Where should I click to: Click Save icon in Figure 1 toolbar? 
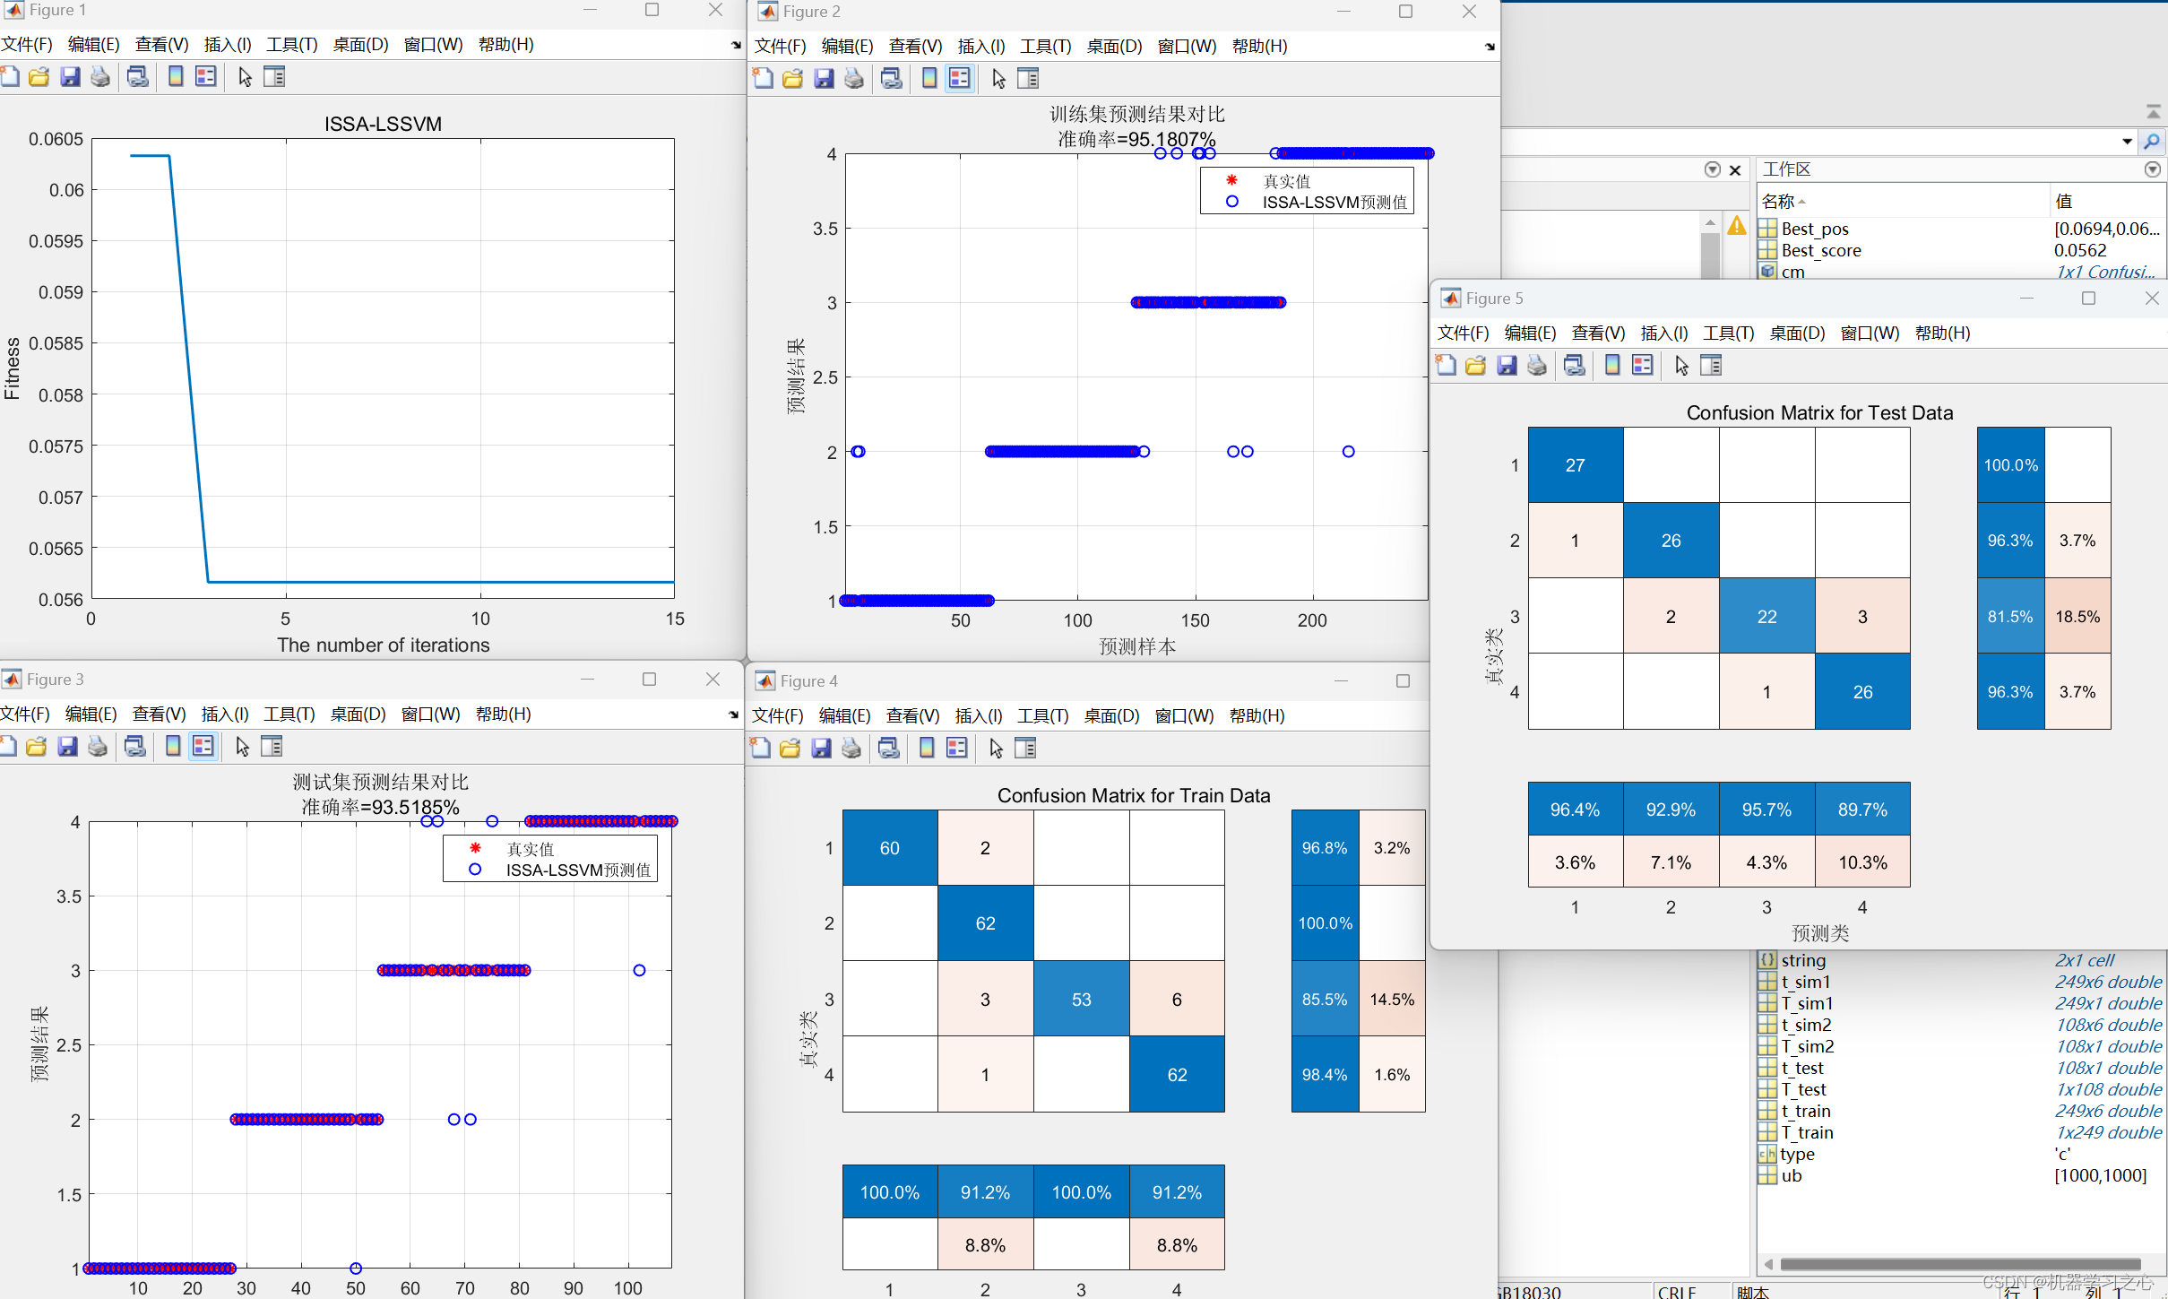coord(70,77)
